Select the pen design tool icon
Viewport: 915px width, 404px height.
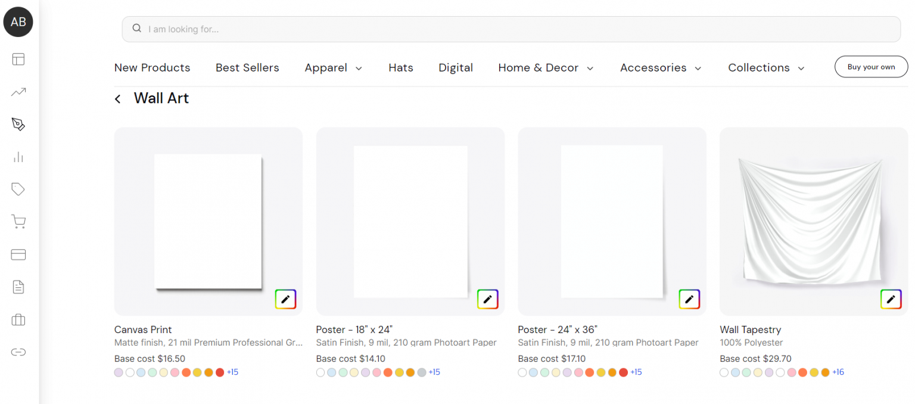18,125
